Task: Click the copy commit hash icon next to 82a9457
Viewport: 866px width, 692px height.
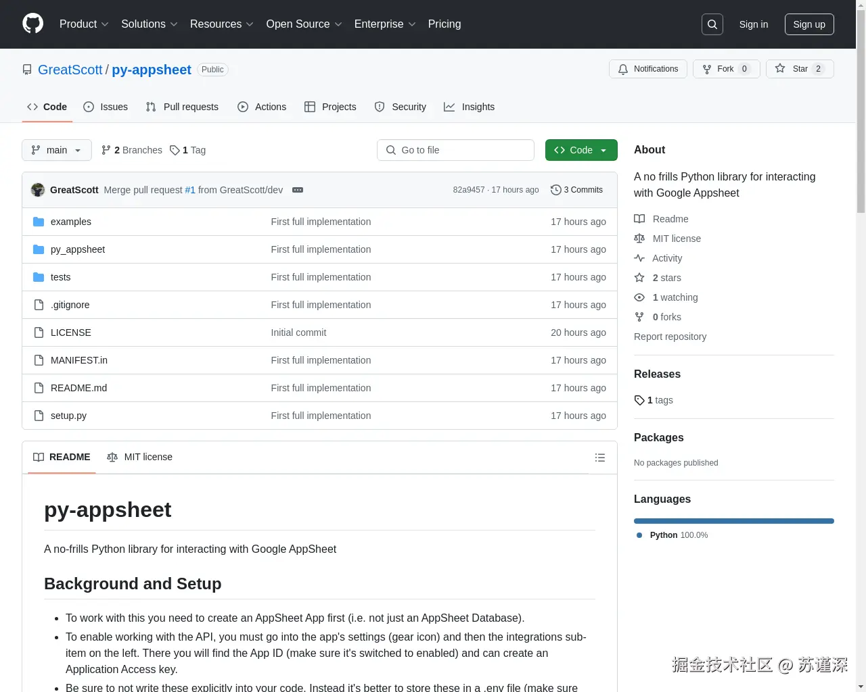Action: click(x=469, y=190)
